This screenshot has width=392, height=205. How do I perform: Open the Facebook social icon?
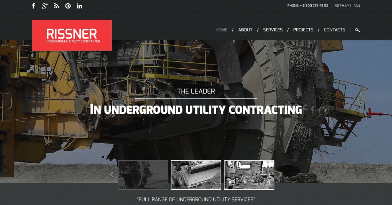coord(33,6)
